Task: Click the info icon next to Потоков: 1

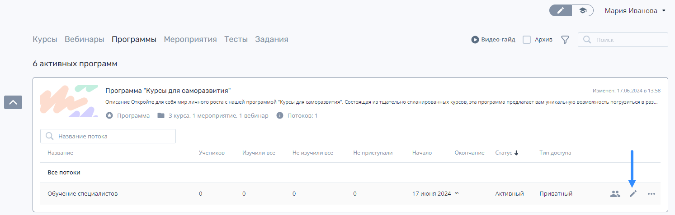Action: coord(280,116)
